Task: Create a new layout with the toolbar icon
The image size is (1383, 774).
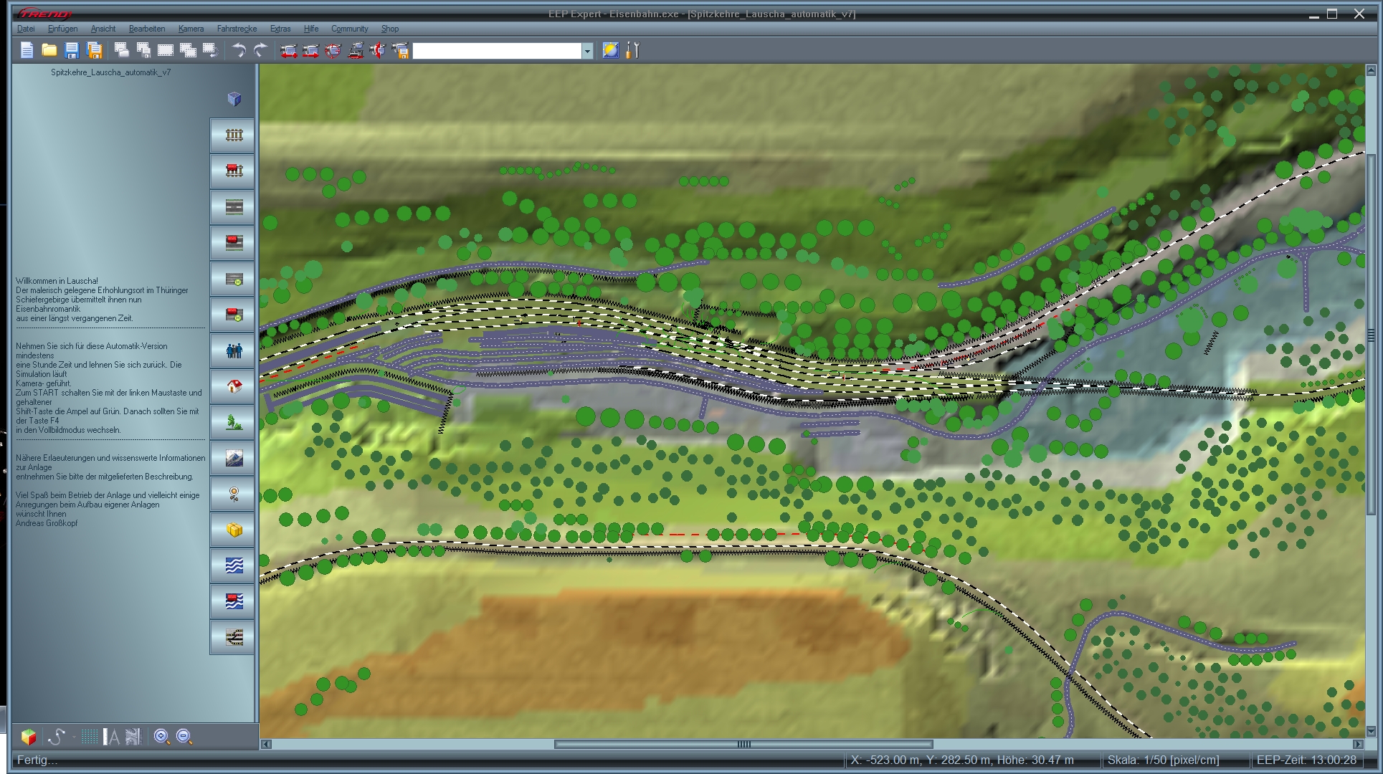Action: point(27,50)
